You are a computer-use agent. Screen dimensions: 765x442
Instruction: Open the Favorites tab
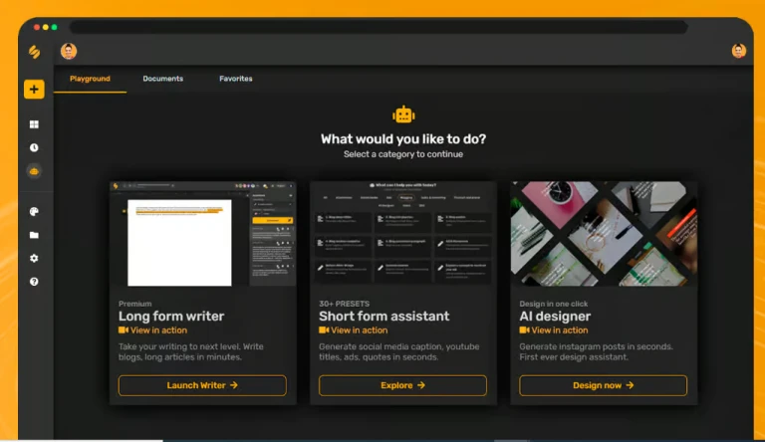(x=236, y=79)
